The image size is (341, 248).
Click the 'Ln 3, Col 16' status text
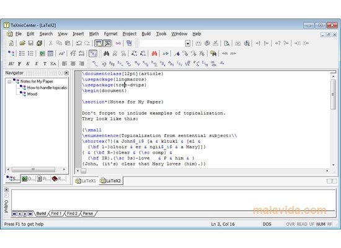pyautogui.click(x=223, y=224)
